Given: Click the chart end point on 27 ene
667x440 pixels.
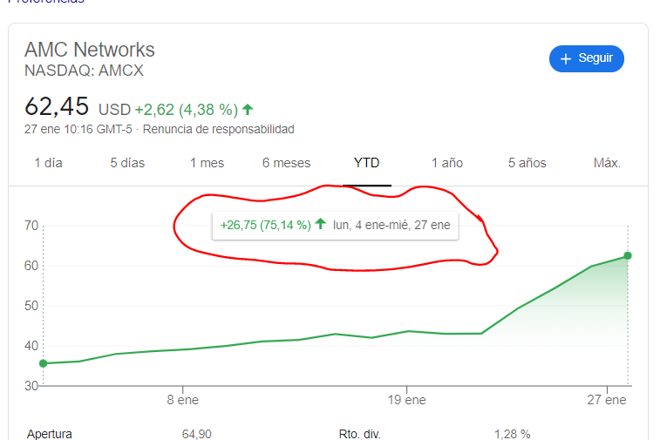Looking at the screenshot, I should pyautogui.click(x=628, y=255).
